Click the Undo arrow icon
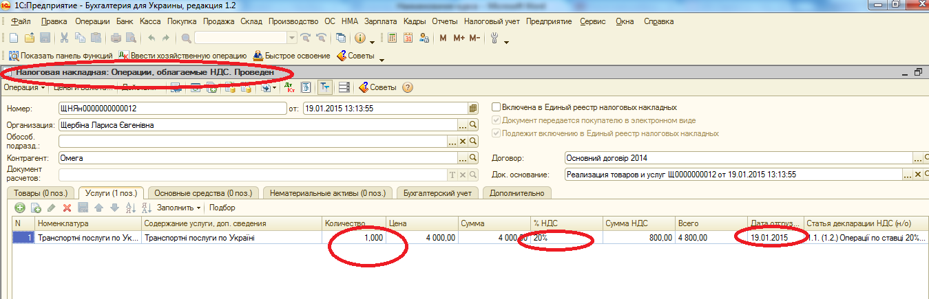The height and width of the screenshot is (299, 929). tap(151, 38)
